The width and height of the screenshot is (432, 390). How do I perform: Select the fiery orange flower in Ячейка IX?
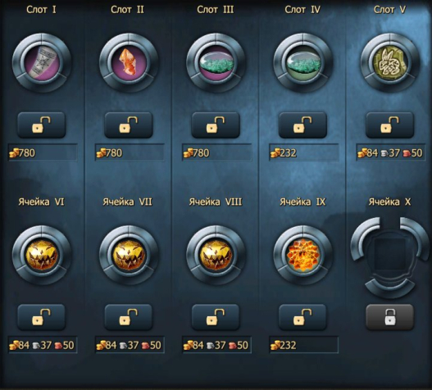[x=302, y=256]
